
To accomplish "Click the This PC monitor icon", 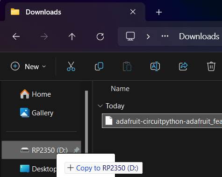I will click(x=130, y=36).
